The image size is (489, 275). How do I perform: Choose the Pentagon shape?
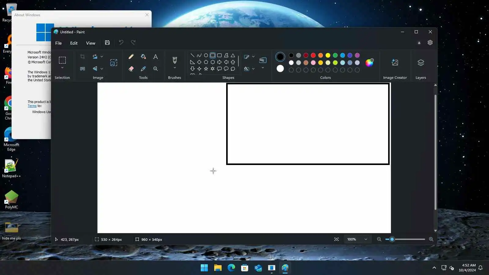coord(206,62)
